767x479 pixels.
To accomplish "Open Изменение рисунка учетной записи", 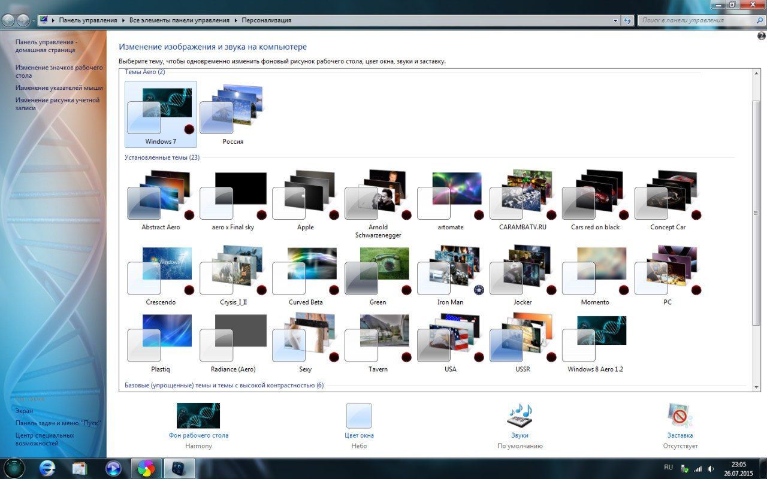I will pos(58,104).
